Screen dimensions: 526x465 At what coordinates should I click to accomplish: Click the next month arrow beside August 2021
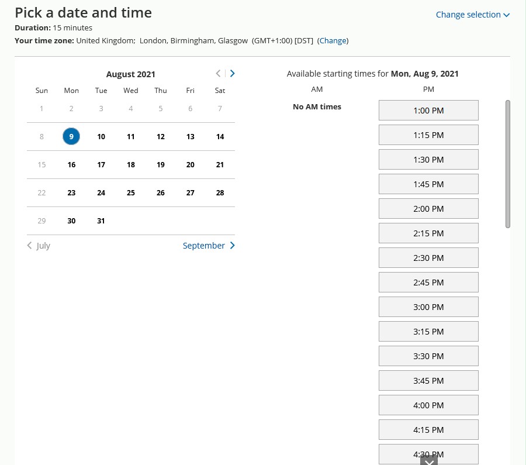coord(233,74)
